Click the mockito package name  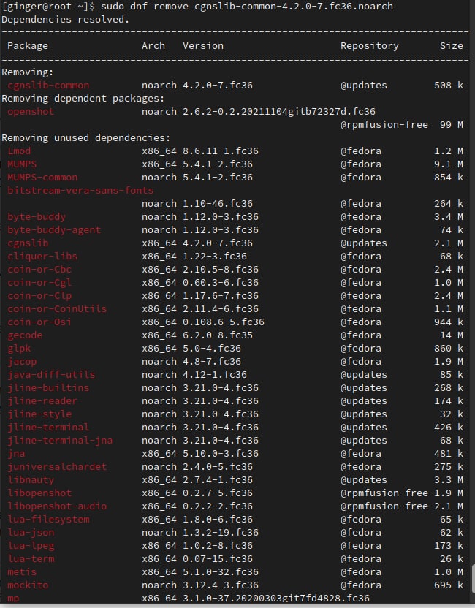tap(28, 585)
